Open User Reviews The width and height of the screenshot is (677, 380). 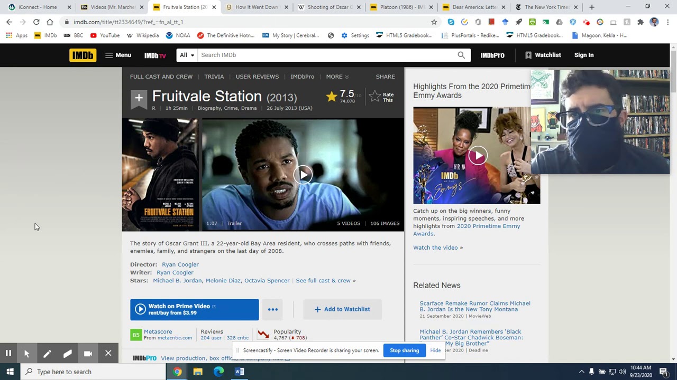point(257,77)
